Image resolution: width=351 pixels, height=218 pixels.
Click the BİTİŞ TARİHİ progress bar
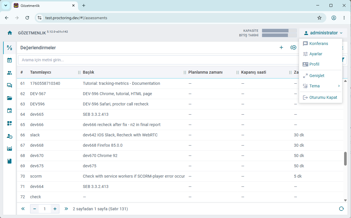[279, 35]
